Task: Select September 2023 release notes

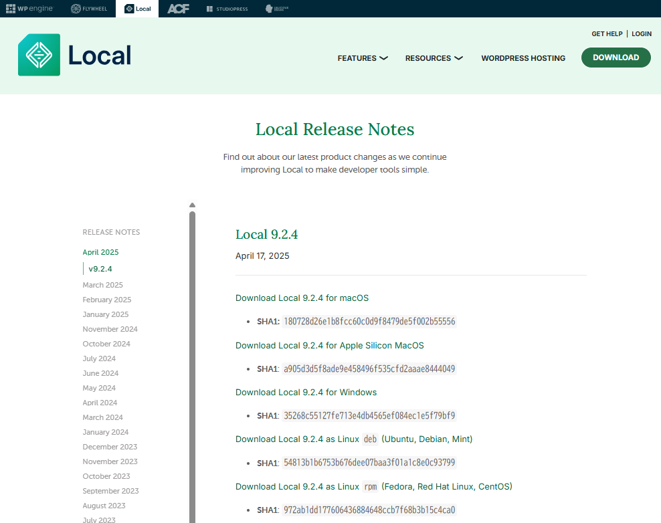Action: click(x=110, y=491)
